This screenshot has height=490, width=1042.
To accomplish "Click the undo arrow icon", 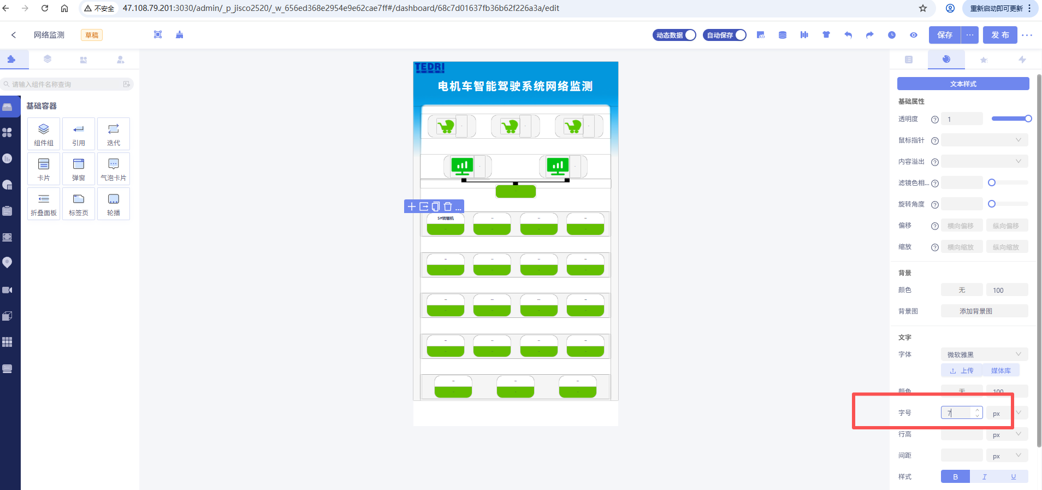I will tap(848, 35).
